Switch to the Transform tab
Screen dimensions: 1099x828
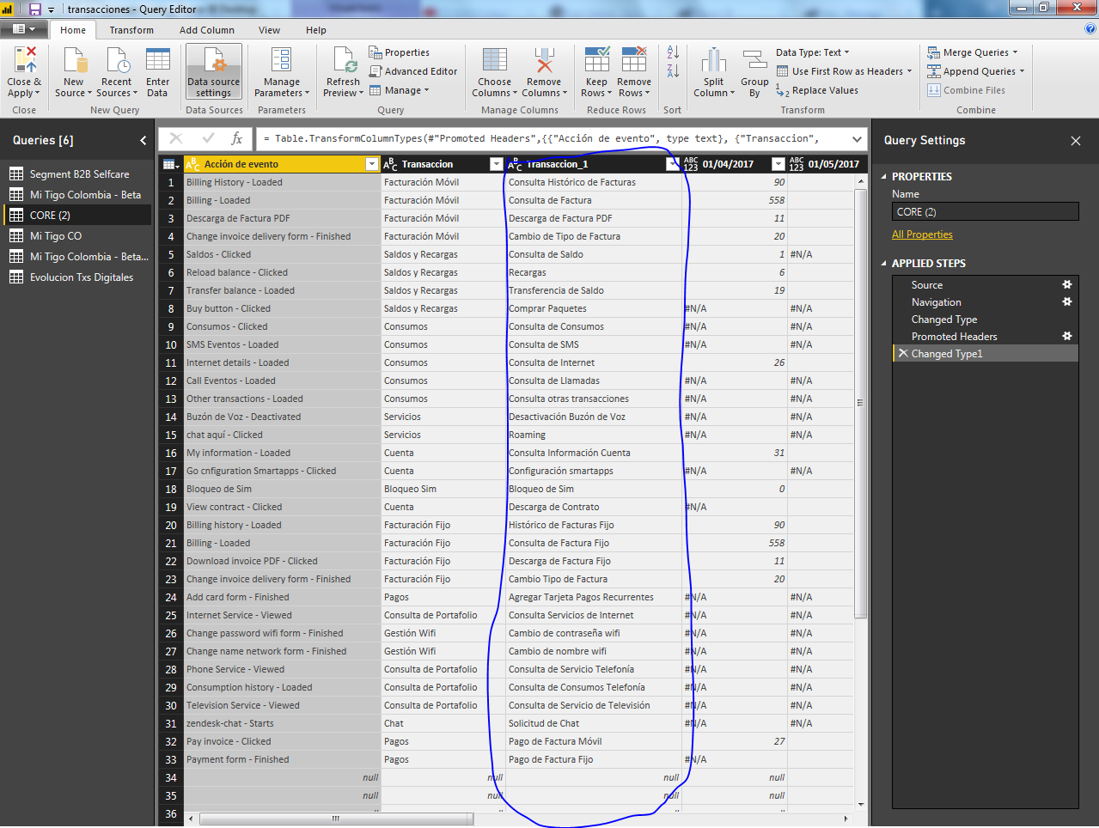pos(131,29)
